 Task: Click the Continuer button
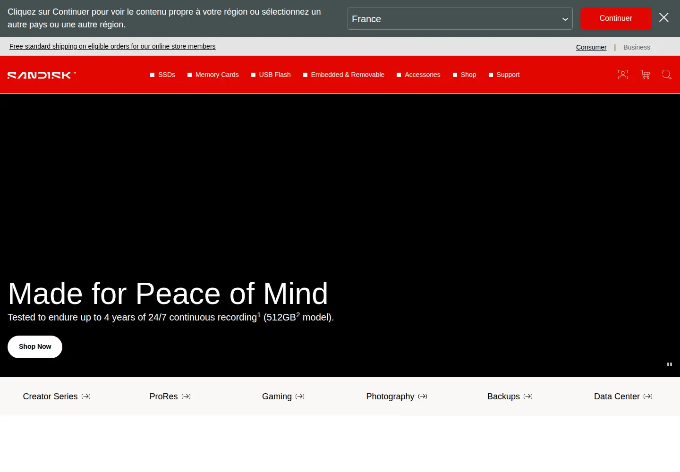(x=616, y=18)
